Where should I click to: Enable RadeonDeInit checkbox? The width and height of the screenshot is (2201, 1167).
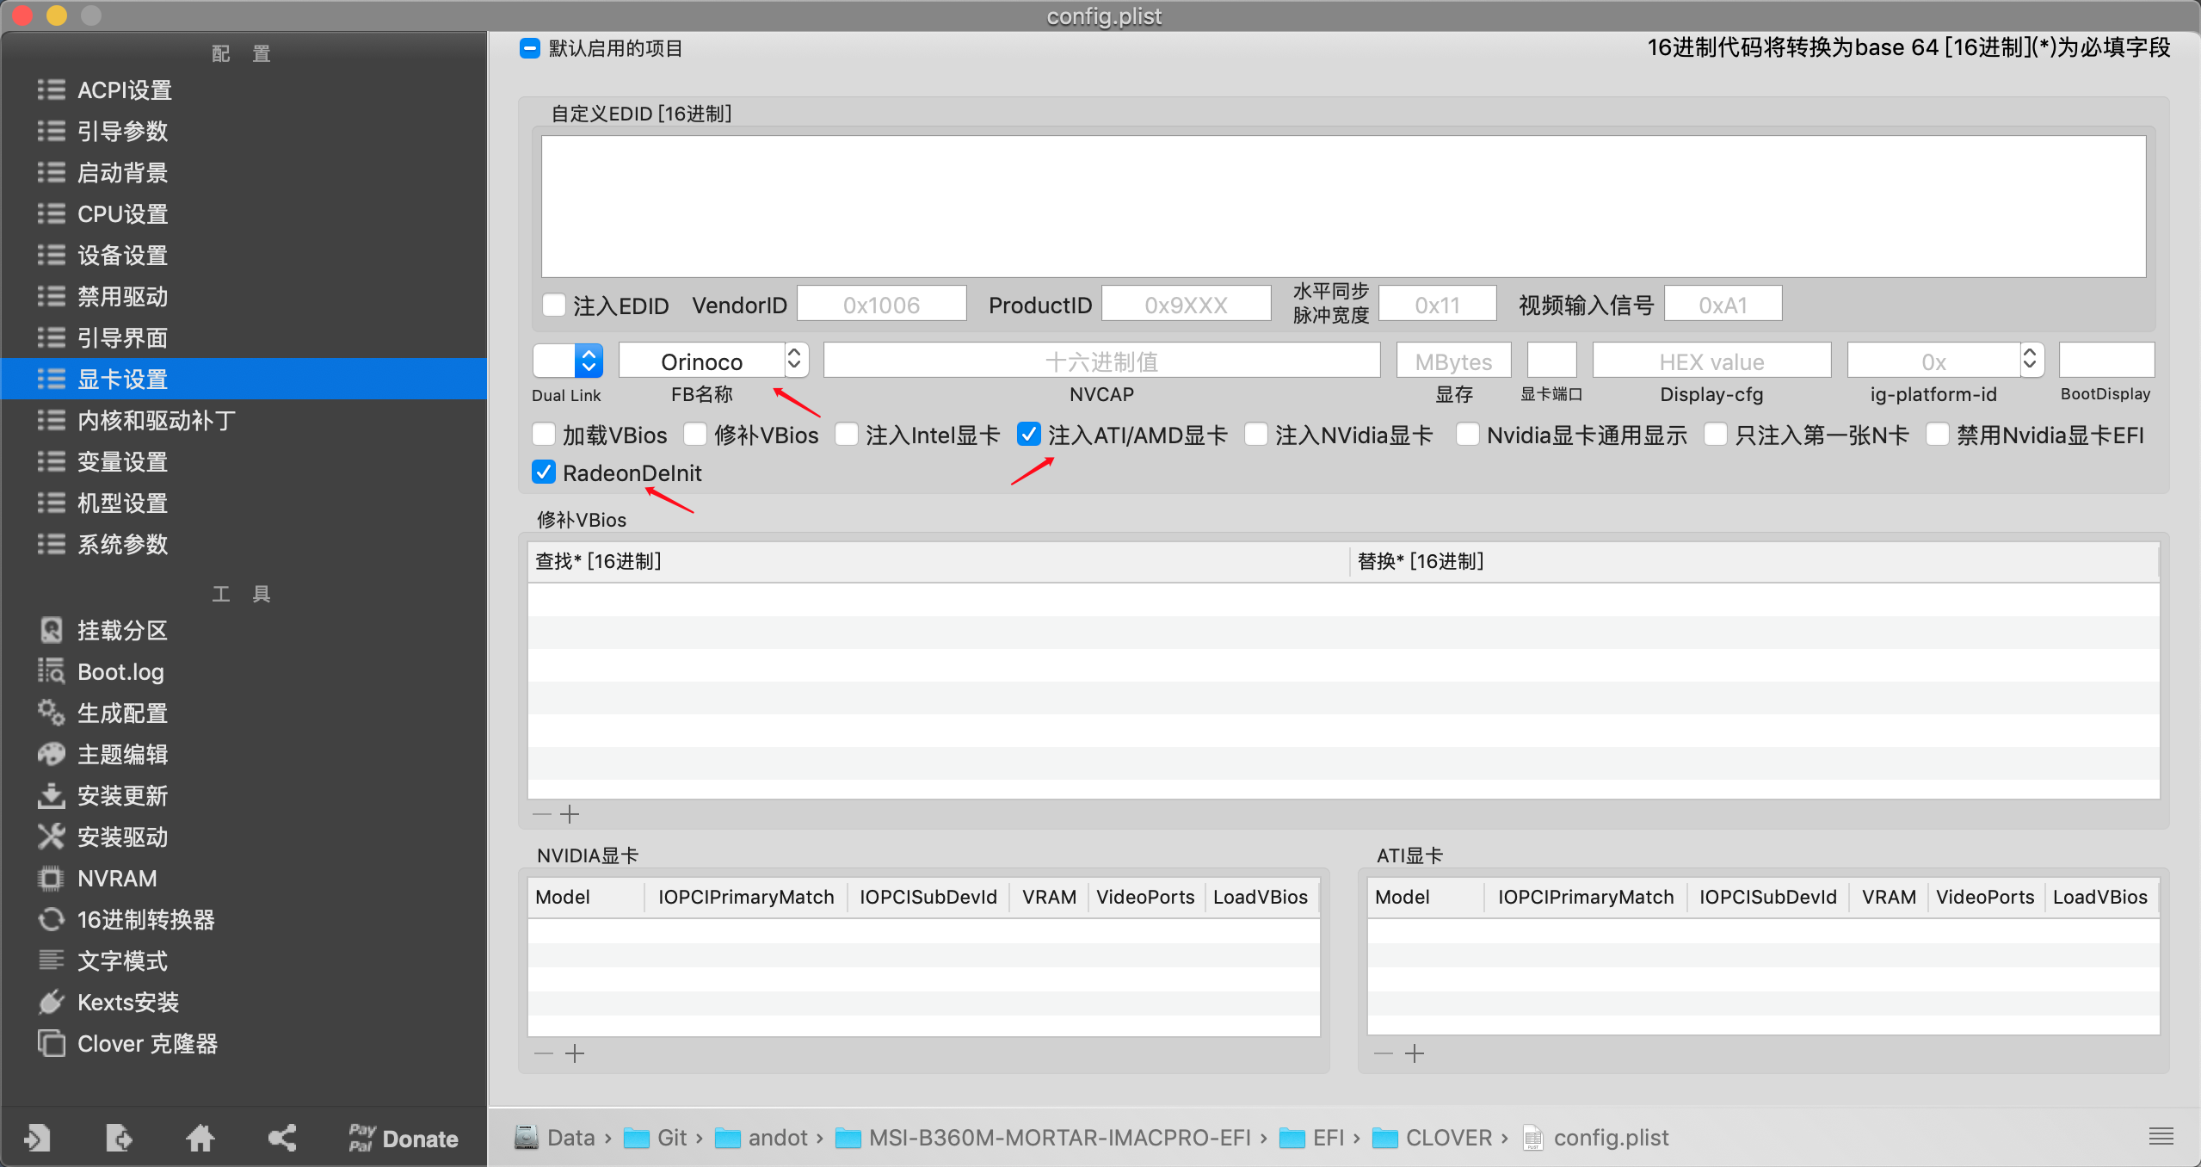click(547, 473)
